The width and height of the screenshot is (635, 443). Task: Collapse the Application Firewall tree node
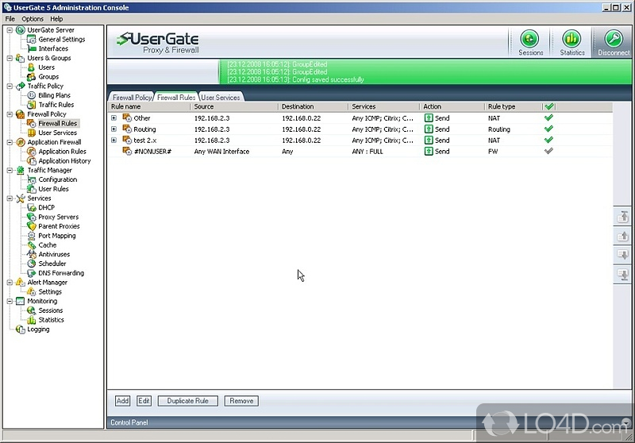pyautogui.click(x=10, y=142)
